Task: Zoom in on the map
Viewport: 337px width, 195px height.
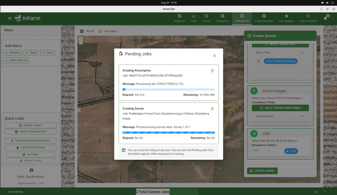Action: pyautogui.click(x=81, y=39)
